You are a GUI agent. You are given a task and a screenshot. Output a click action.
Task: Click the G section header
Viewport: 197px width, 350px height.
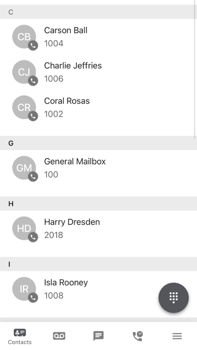click(x=98, y=143)
